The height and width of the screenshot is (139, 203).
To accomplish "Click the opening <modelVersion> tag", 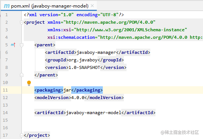I will tap(53, 98).
